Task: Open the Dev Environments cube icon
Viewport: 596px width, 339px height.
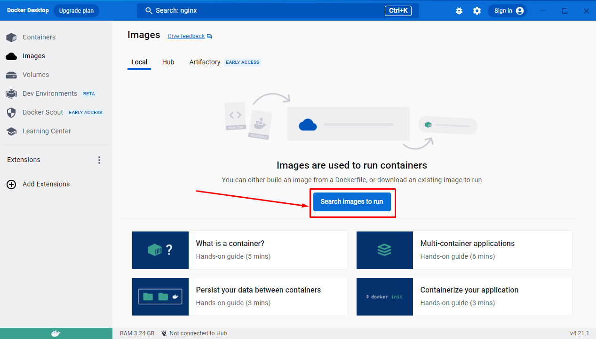Action: click(x=11, y=93)
